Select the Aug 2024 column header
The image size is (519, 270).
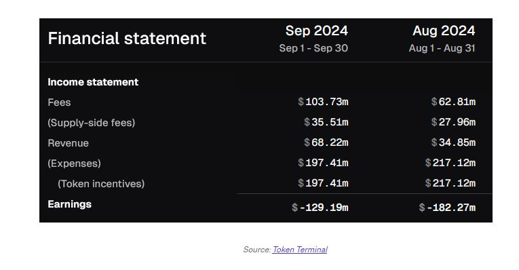point(444,31)
